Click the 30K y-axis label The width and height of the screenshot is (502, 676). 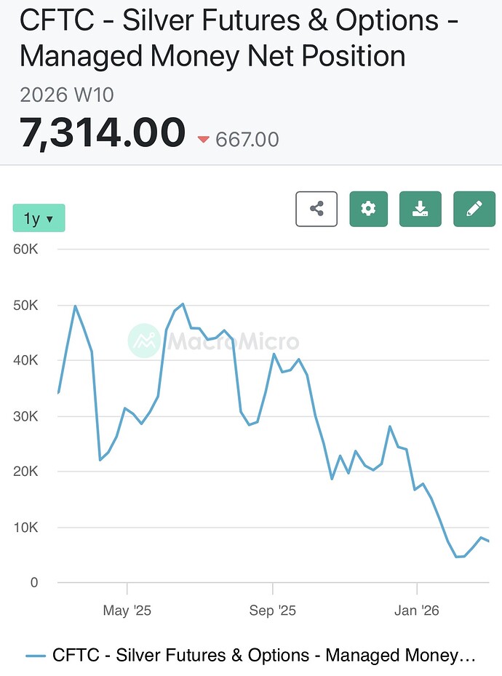pos(25,416)
